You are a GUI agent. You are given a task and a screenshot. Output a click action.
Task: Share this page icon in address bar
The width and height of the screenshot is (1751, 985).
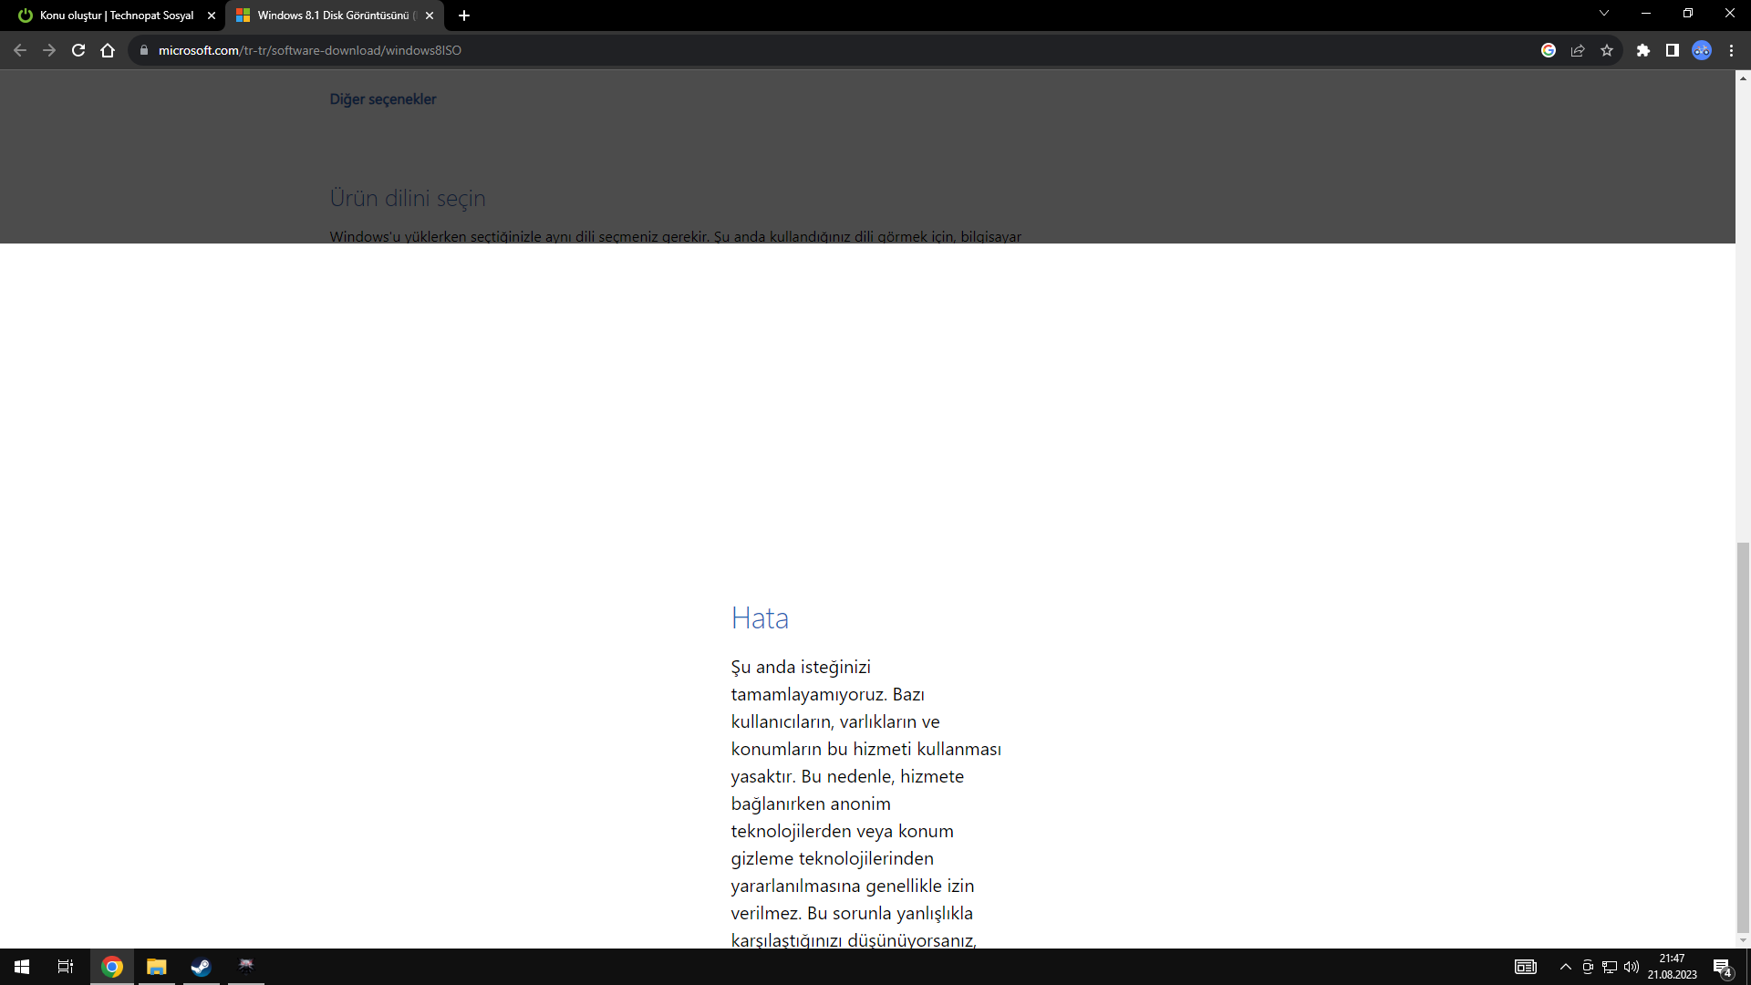1578,50
